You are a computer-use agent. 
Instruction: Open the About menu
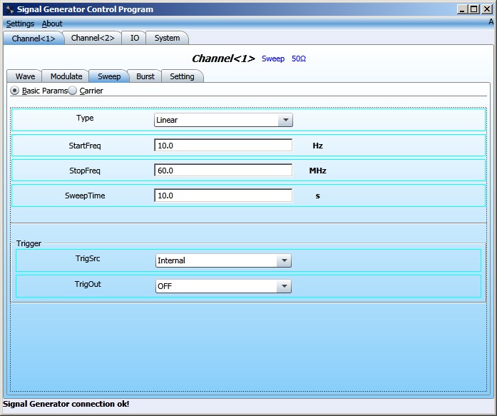[x=52, y=24]
